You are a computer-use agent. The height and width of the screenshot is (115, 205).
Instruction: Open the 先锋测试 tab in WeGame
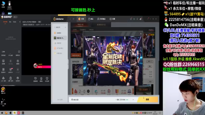click(101, 19)
